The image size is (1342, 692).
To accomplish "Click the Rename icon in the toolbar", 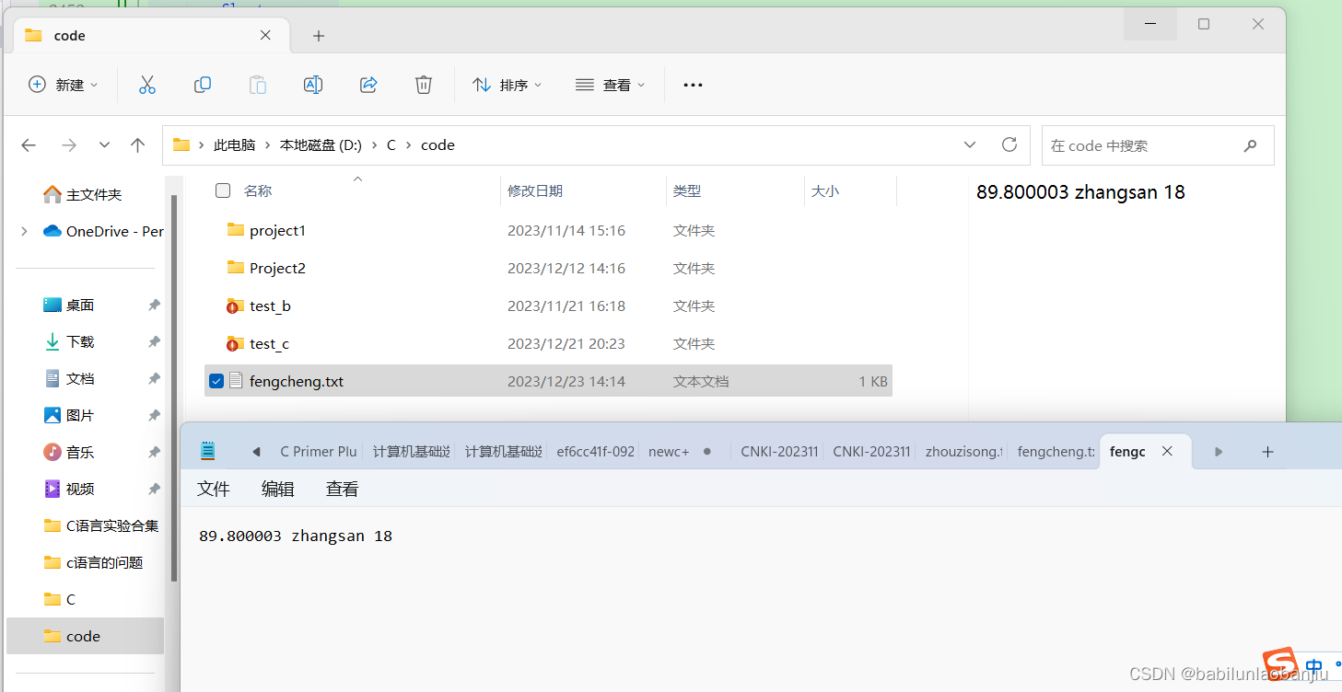I will click(312, 85).
